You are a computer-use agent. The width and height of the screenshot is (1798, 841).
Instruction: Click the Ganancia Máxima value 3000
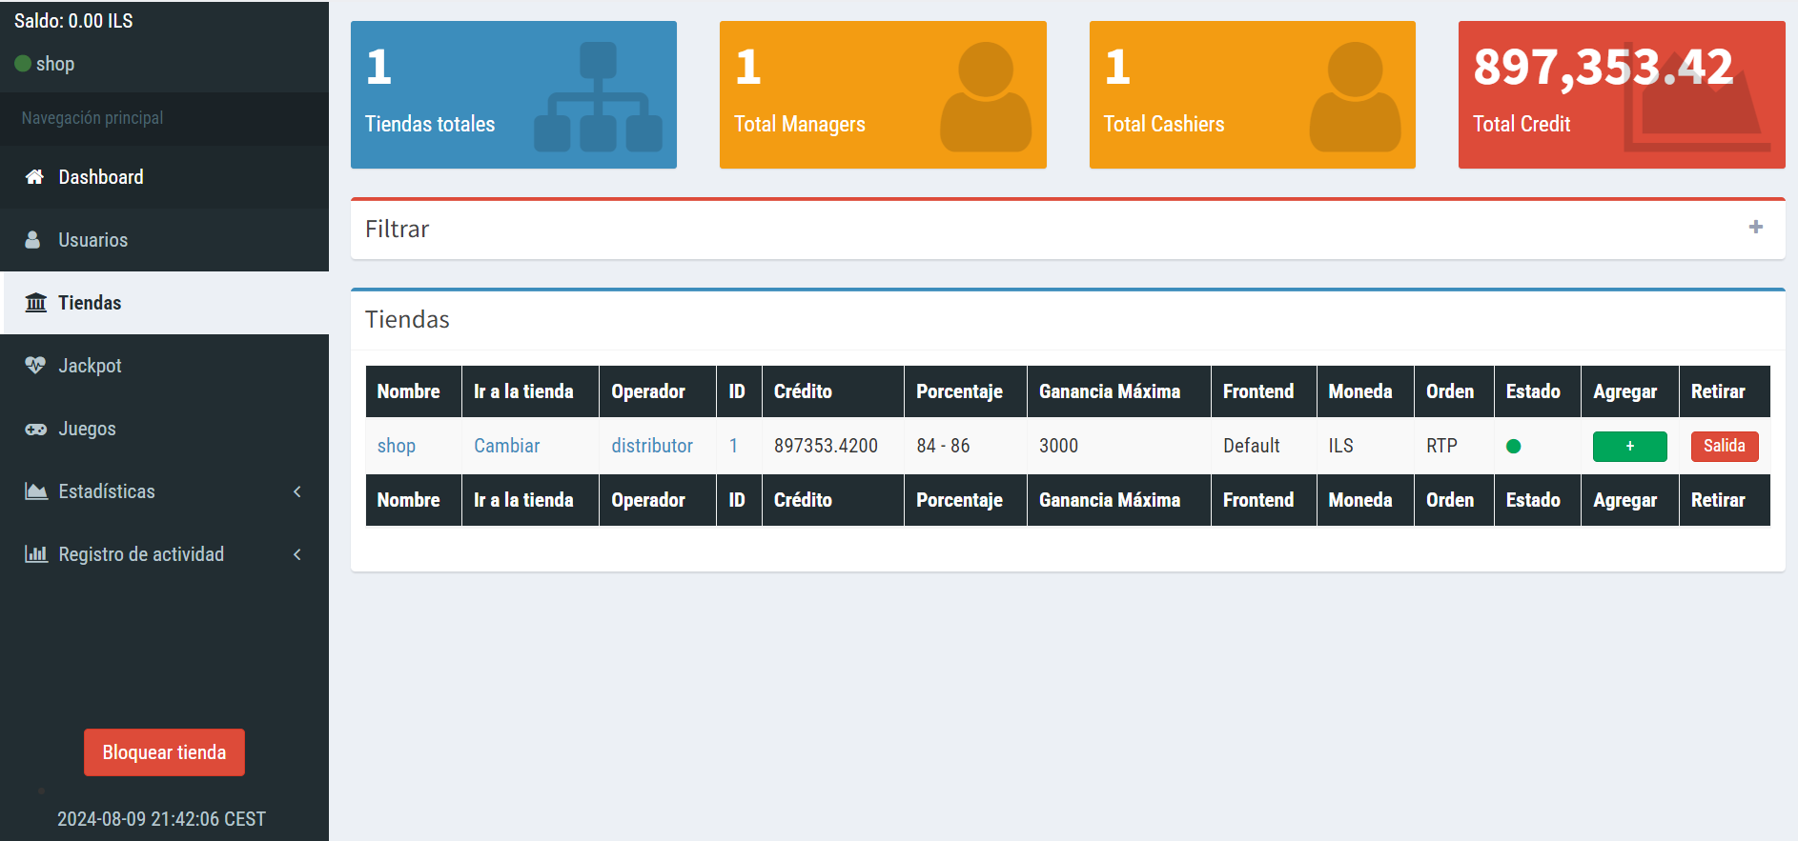[1058, 446]
